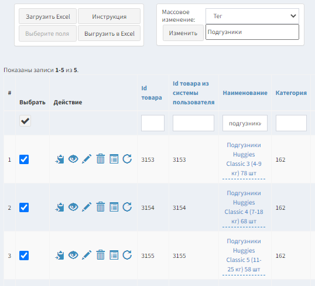Focus the Наименование filter containing подгузники
Screen dimensions: 315x286
click(x=245, y=123)
